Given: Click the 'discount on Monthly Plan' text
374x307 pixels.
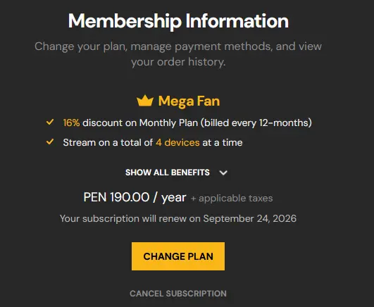Looking at the screenshot, I should (x=140, y=123).
